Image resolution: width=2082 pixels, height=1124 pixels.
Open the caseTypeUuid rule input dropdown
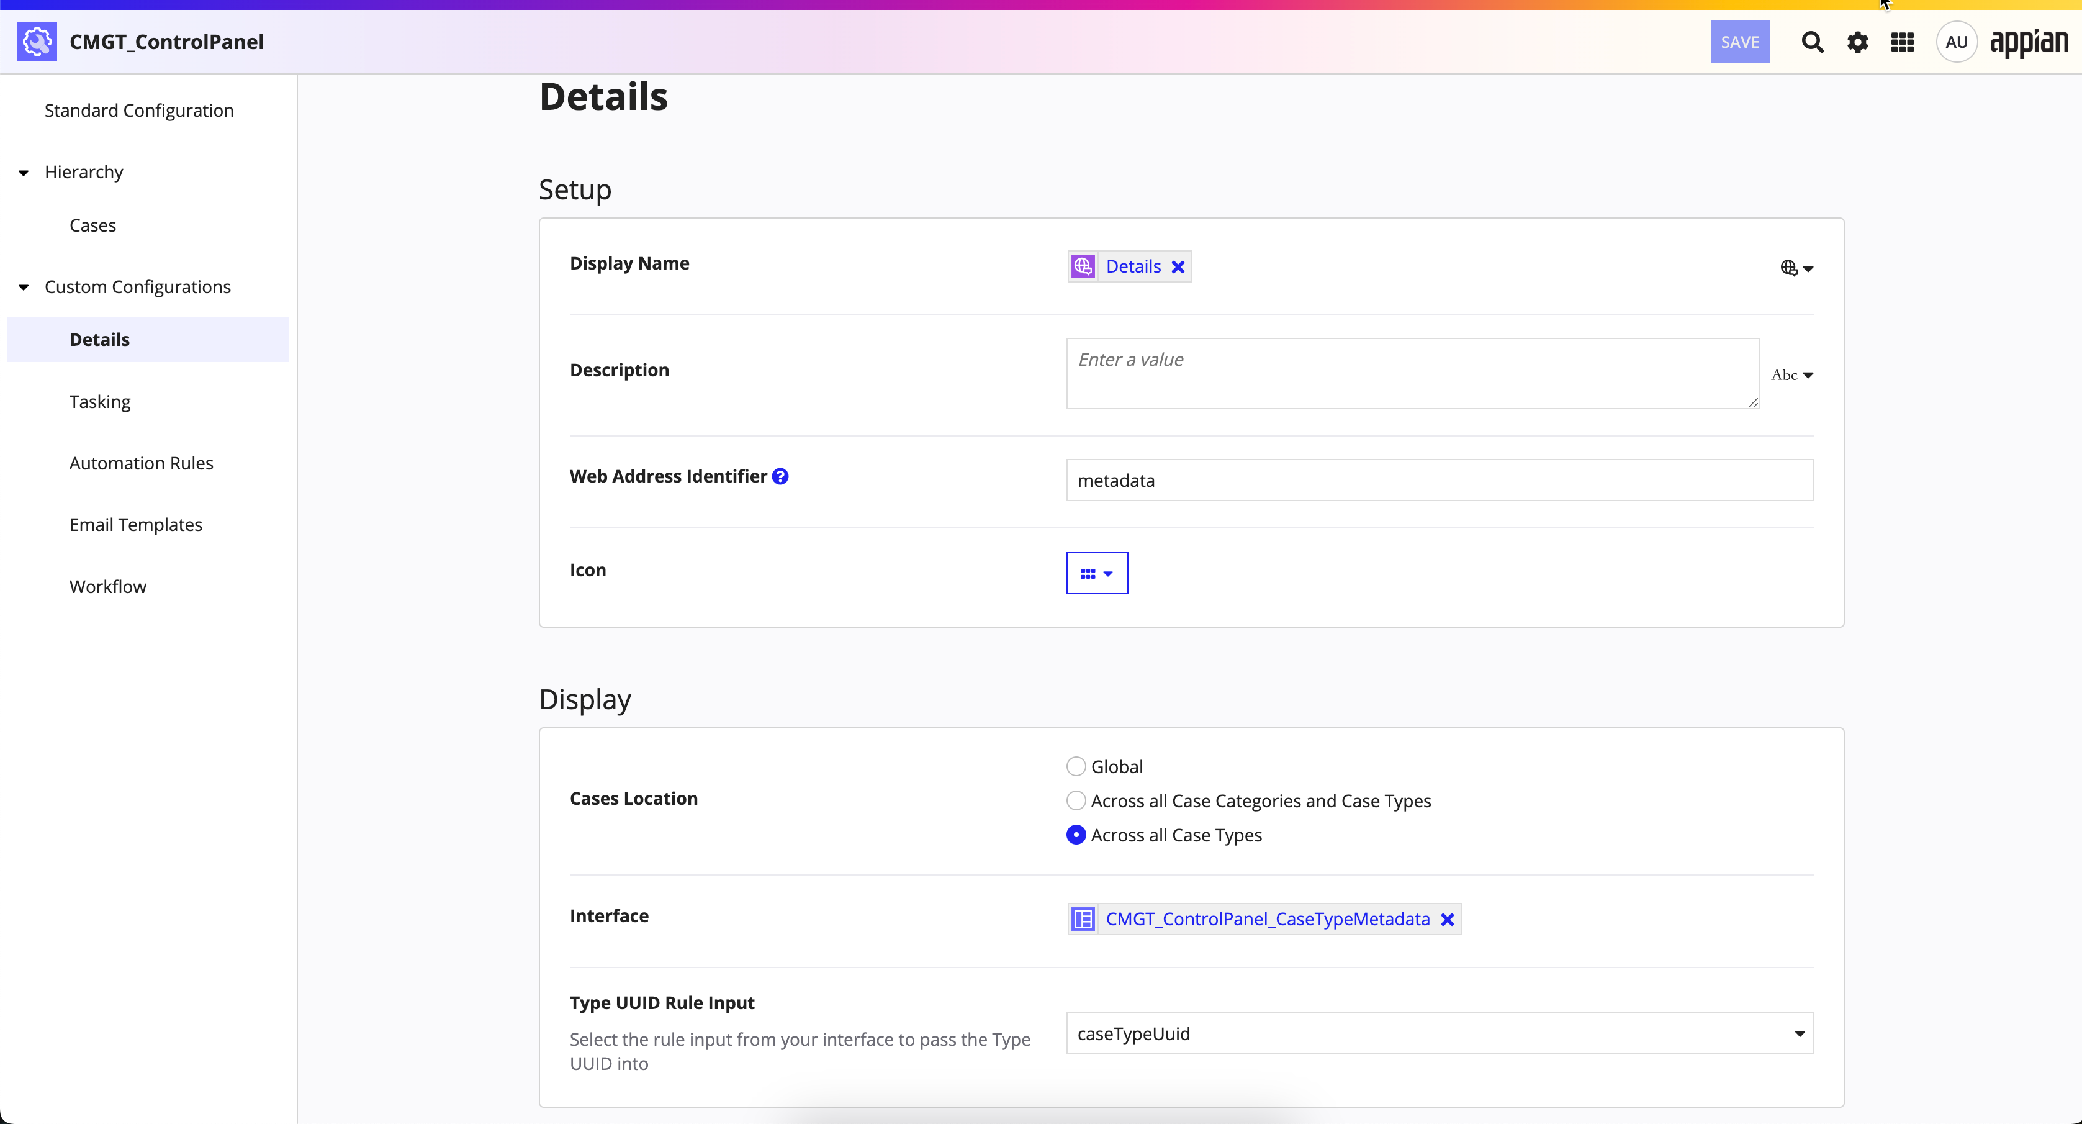pos(1440,1033)
